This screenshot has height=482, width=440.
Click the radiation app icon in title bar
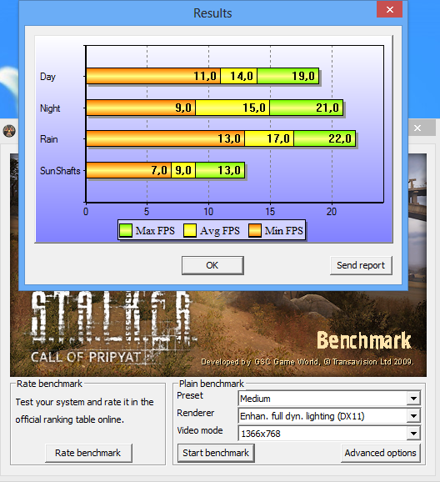(x=9, y=131)
